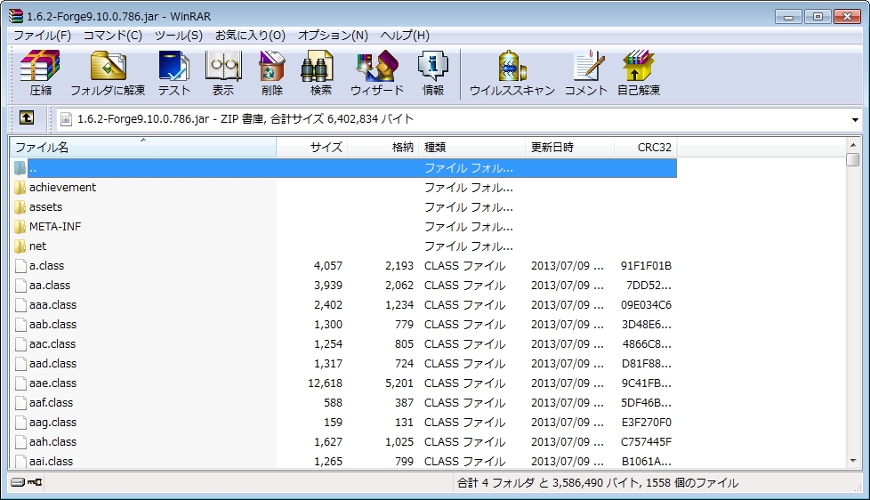Close the WinRAR window

pos(847,17)
